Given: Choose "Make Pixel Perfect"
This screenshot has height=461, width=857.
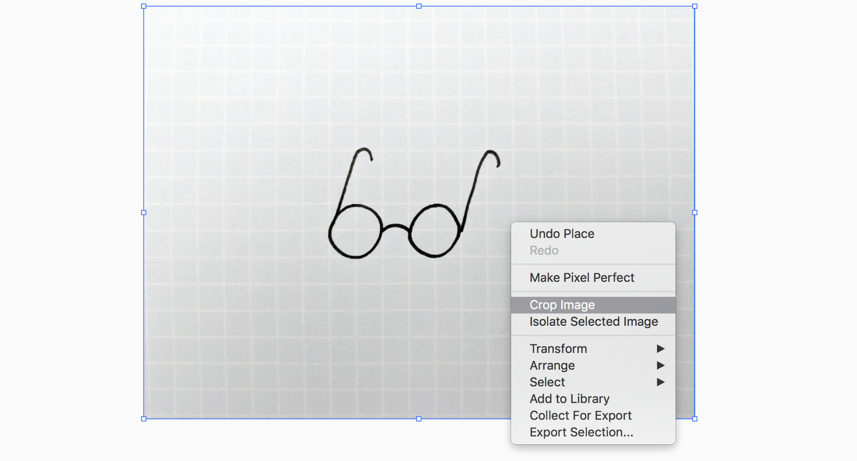Looking at the screenshot, I should 582,277.
